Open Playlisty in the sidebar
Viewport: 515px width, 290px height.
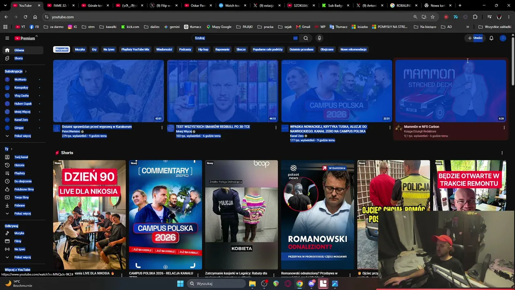click(x=23, y=173)
